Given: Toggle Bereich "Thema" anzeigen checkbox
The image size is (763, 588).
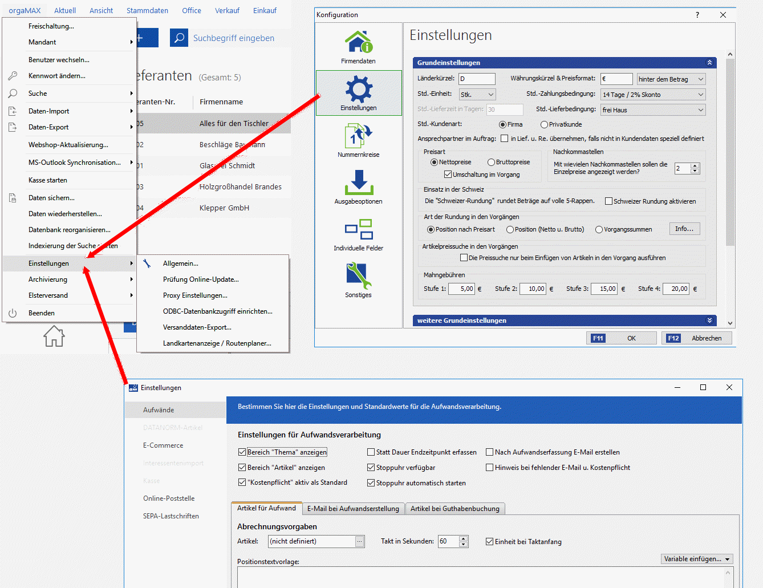Looking at the screenshot, I should tap(242, 452).
